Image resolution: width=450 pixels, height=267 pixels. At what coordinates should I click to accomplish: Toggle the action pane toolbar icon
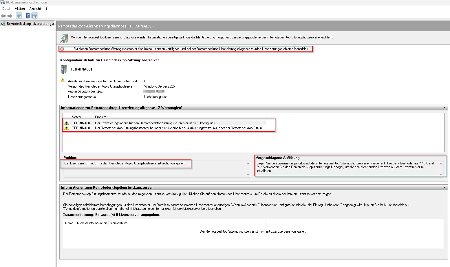coord(35,16)
